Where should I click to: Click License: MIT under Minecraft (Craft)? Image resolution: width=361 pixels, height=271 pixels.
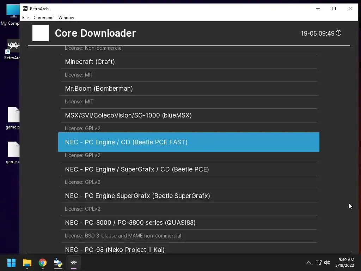(79, 75)
